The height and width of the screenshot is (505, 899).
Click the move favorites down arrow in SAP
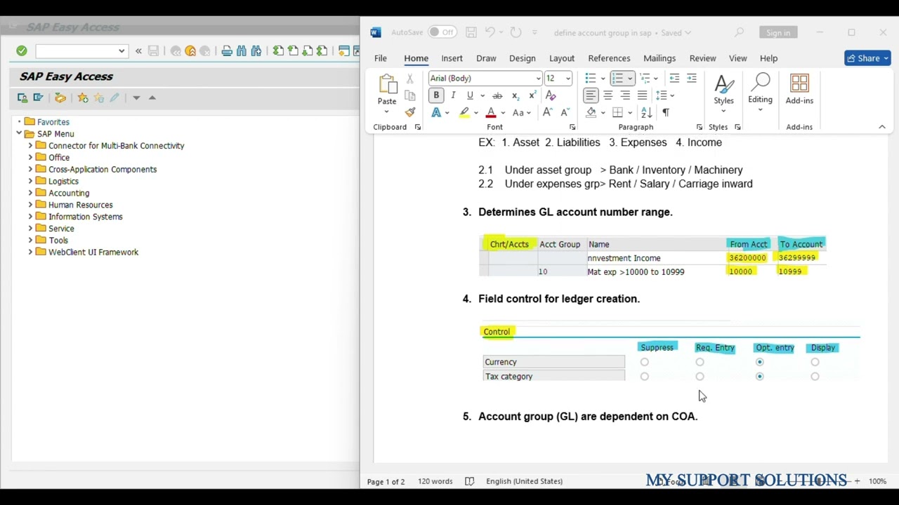tap(136, 97)
